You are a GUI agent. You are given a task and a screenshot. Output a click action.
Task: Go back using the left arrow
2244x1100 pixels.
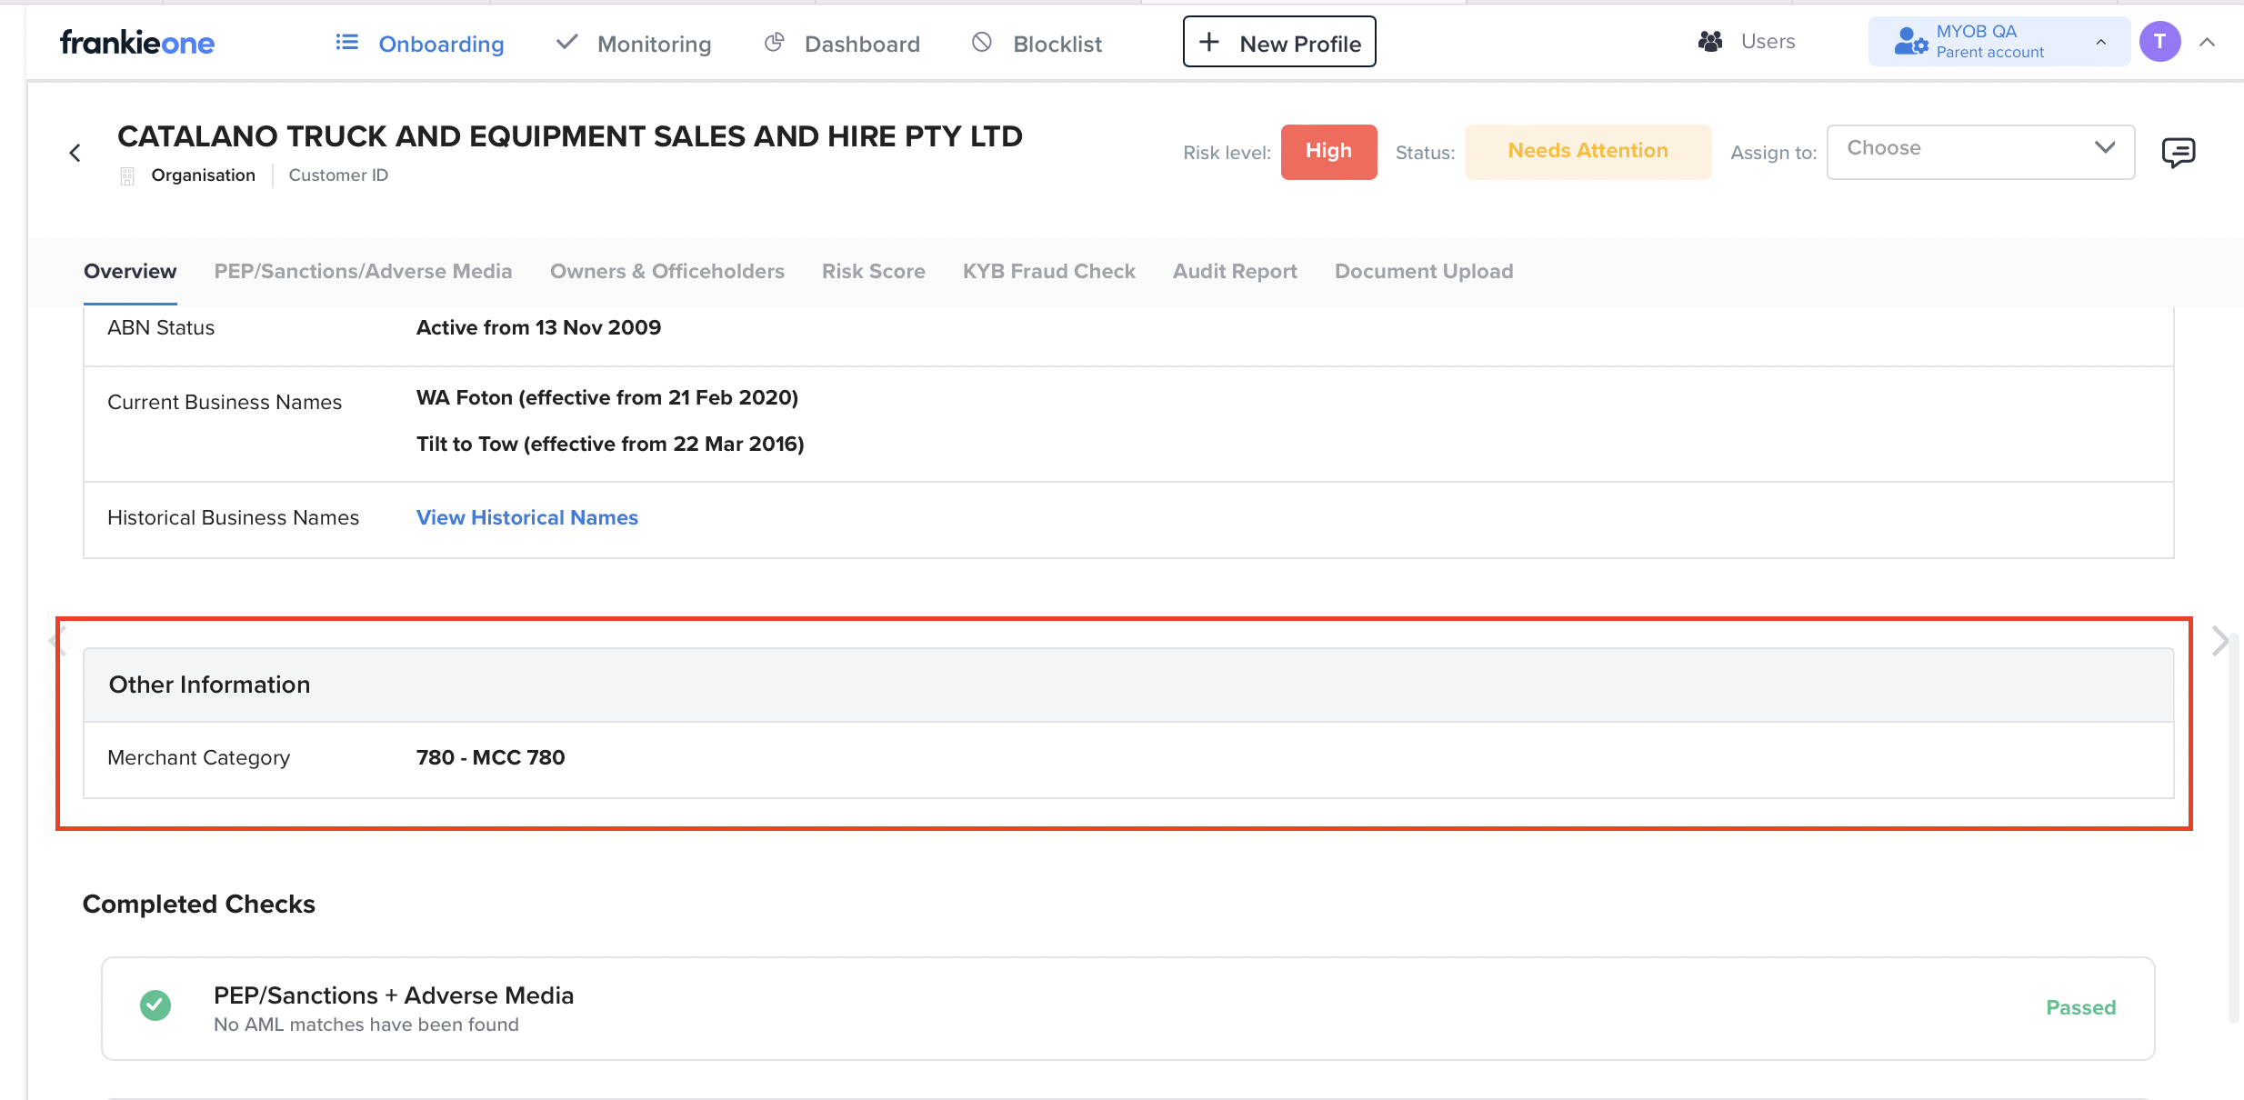tap(75, 153)
